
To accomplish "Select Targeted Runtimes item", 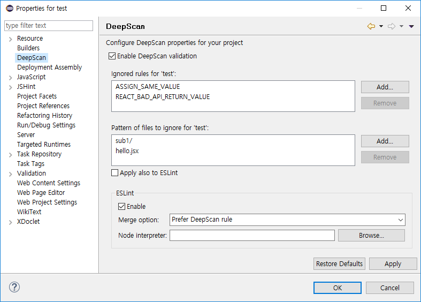I will click(44, 144).
